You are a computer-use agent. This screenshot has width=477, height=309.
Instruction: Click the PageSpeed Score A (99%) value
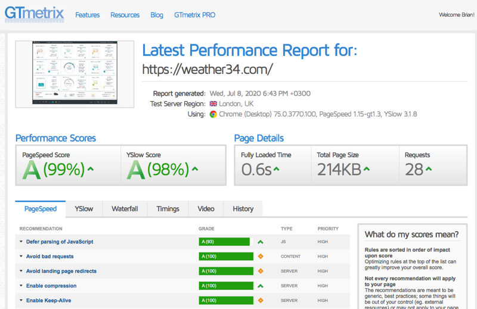click(54, 169)
